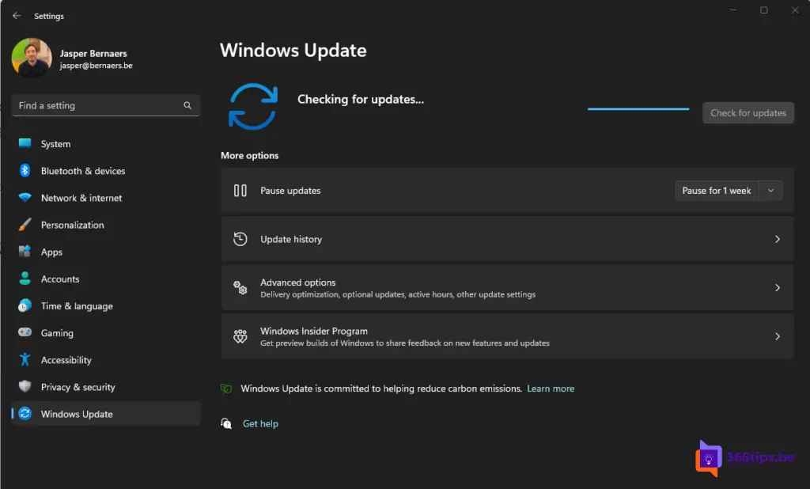
Task: Minimize the Settings window
Action: click(x=732, y=9)
